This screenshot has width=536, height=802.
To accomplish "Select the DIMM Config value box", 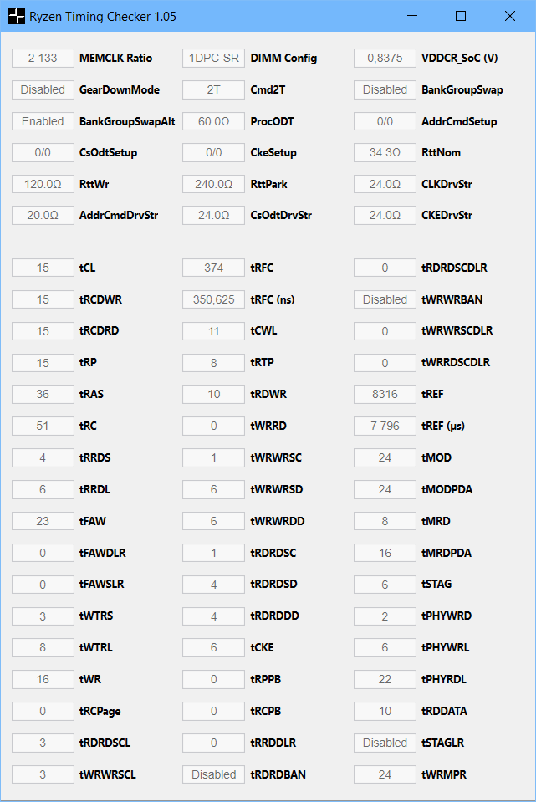I will (x=213, y=58).
